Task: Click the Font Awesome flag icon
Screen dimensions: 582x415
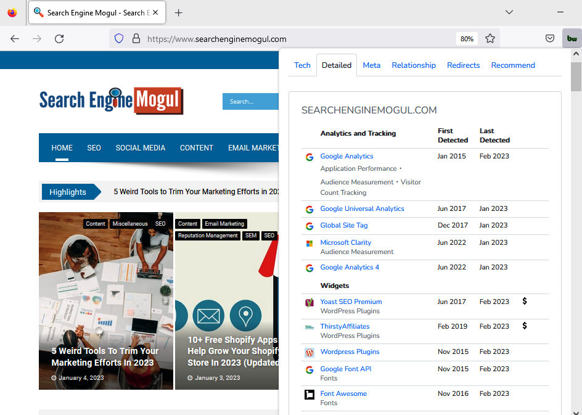Action: (309, 395)
